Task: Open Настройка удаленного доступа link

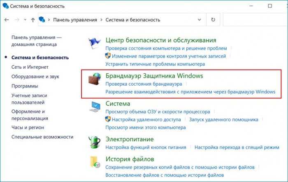Action: (x=146, y=120)
